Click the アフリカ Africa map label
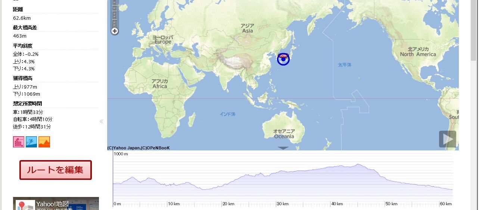482x210 pixels. point(160,84)
